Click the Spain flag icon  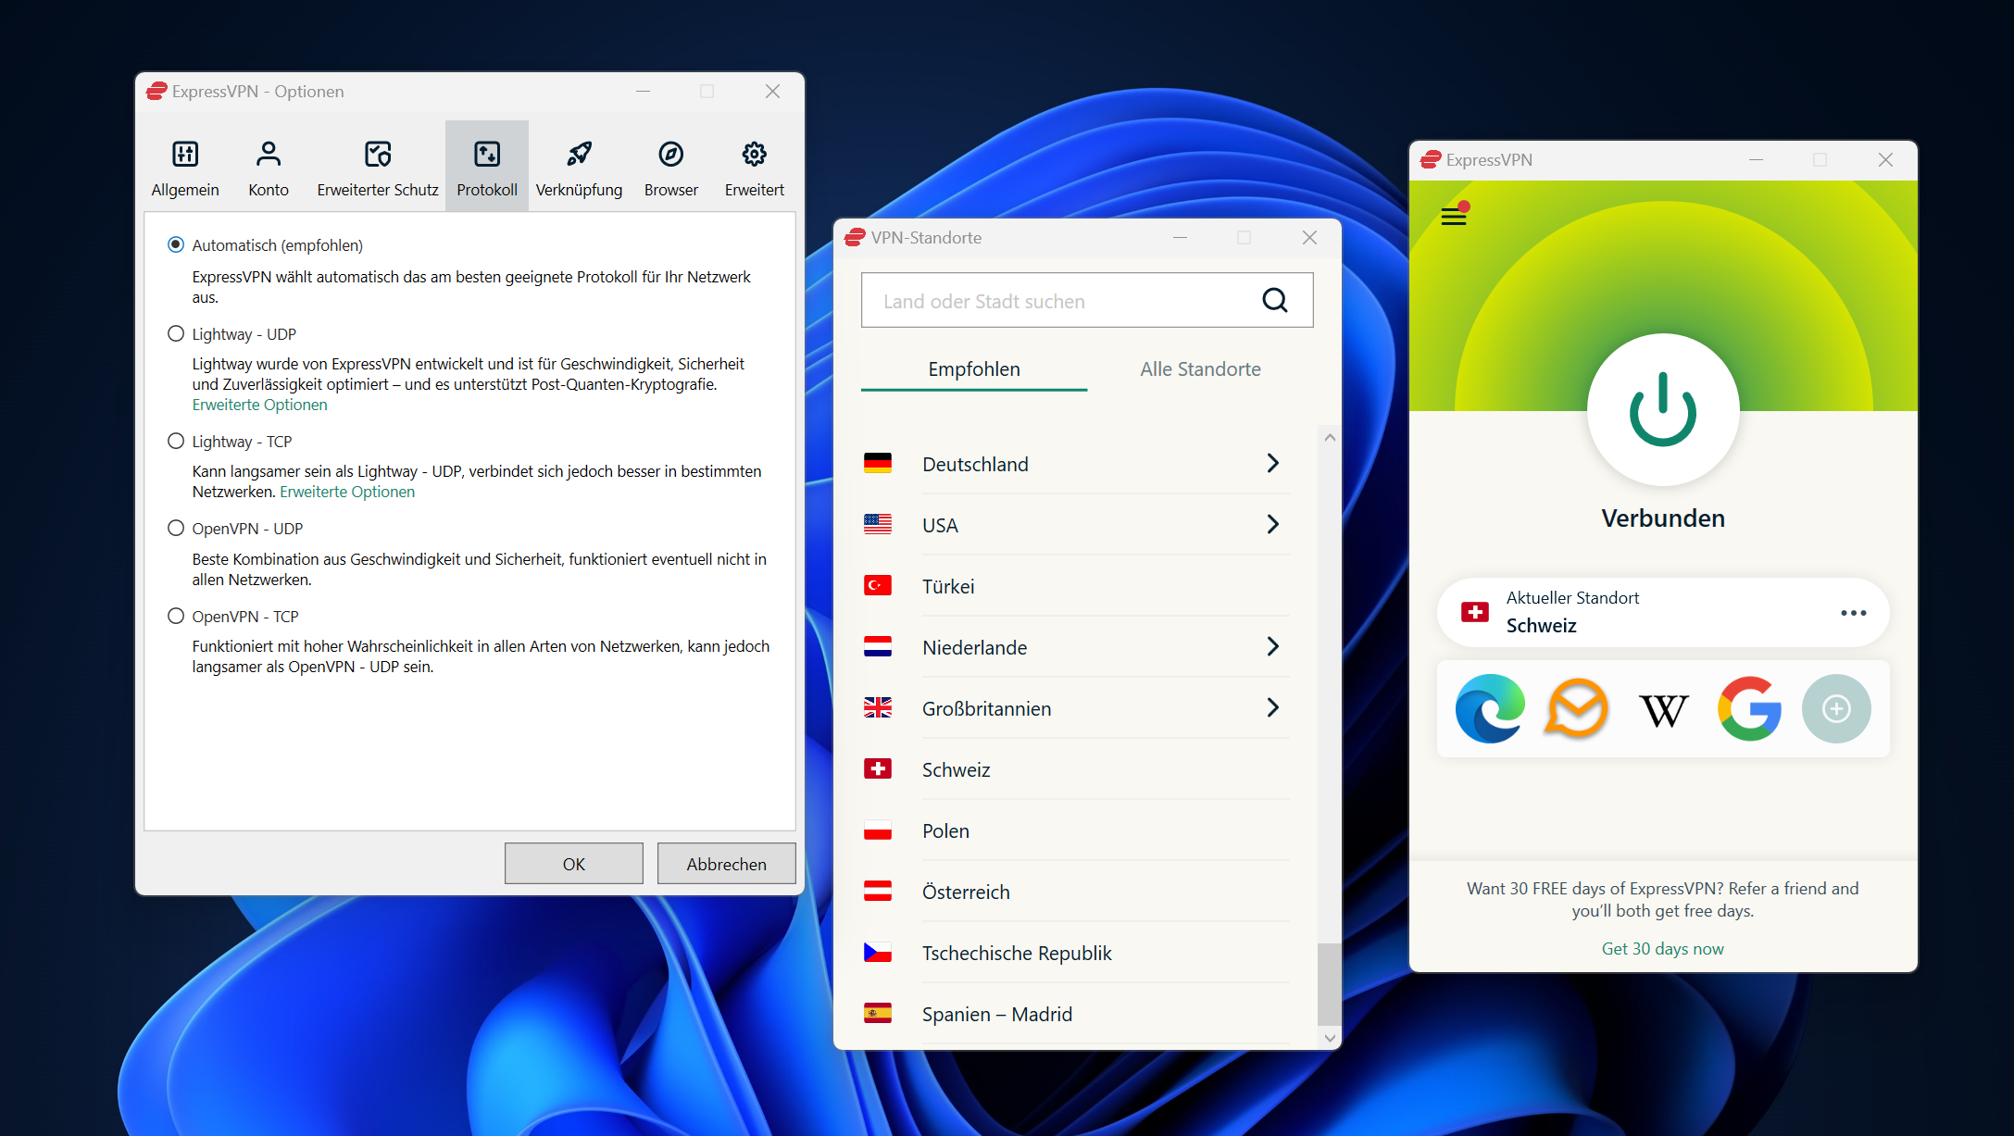[x=878, y=1013]
